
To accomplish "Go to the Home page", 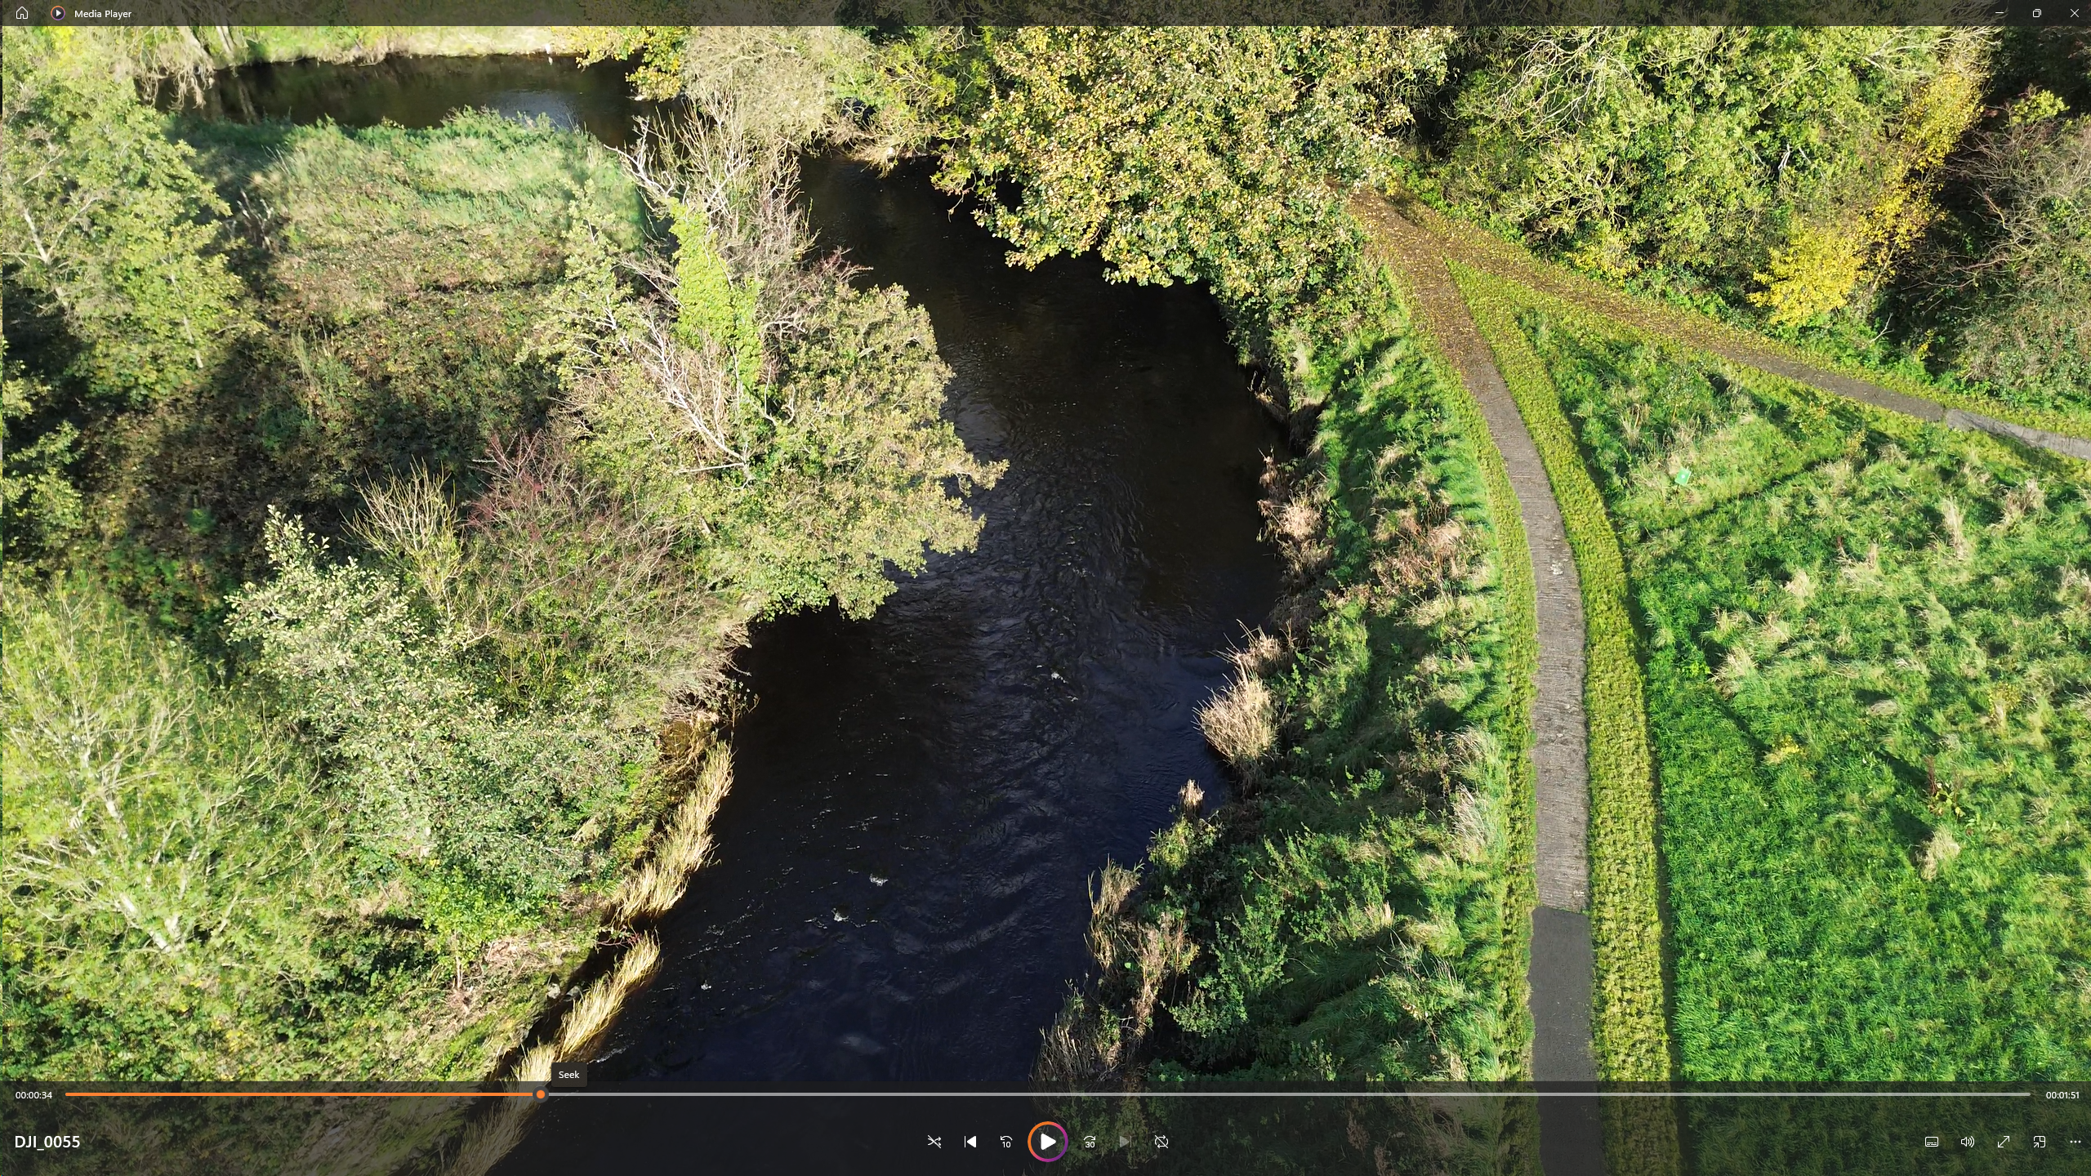I will 22,13.
